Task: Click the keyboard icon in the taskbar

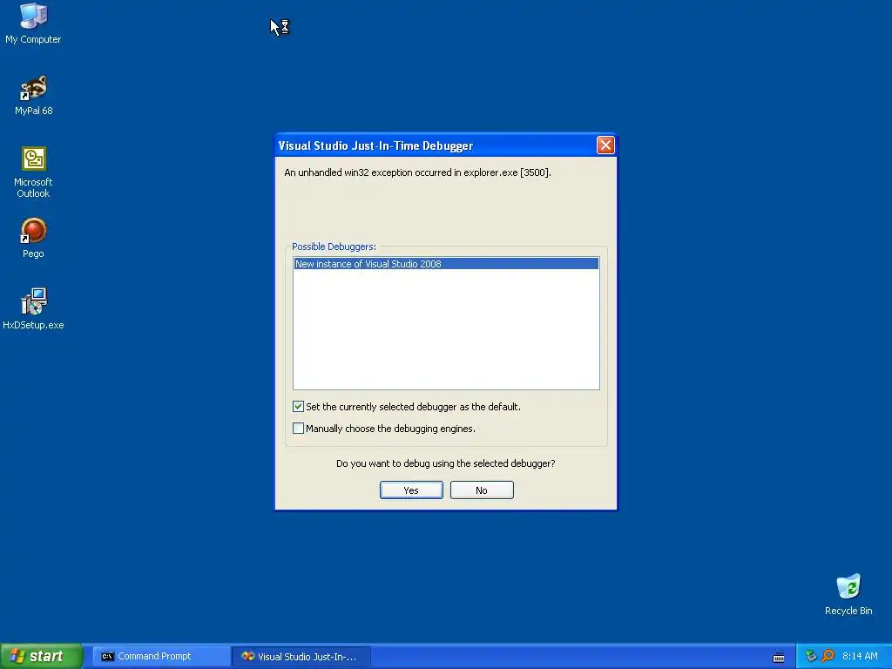Action: 779,658
